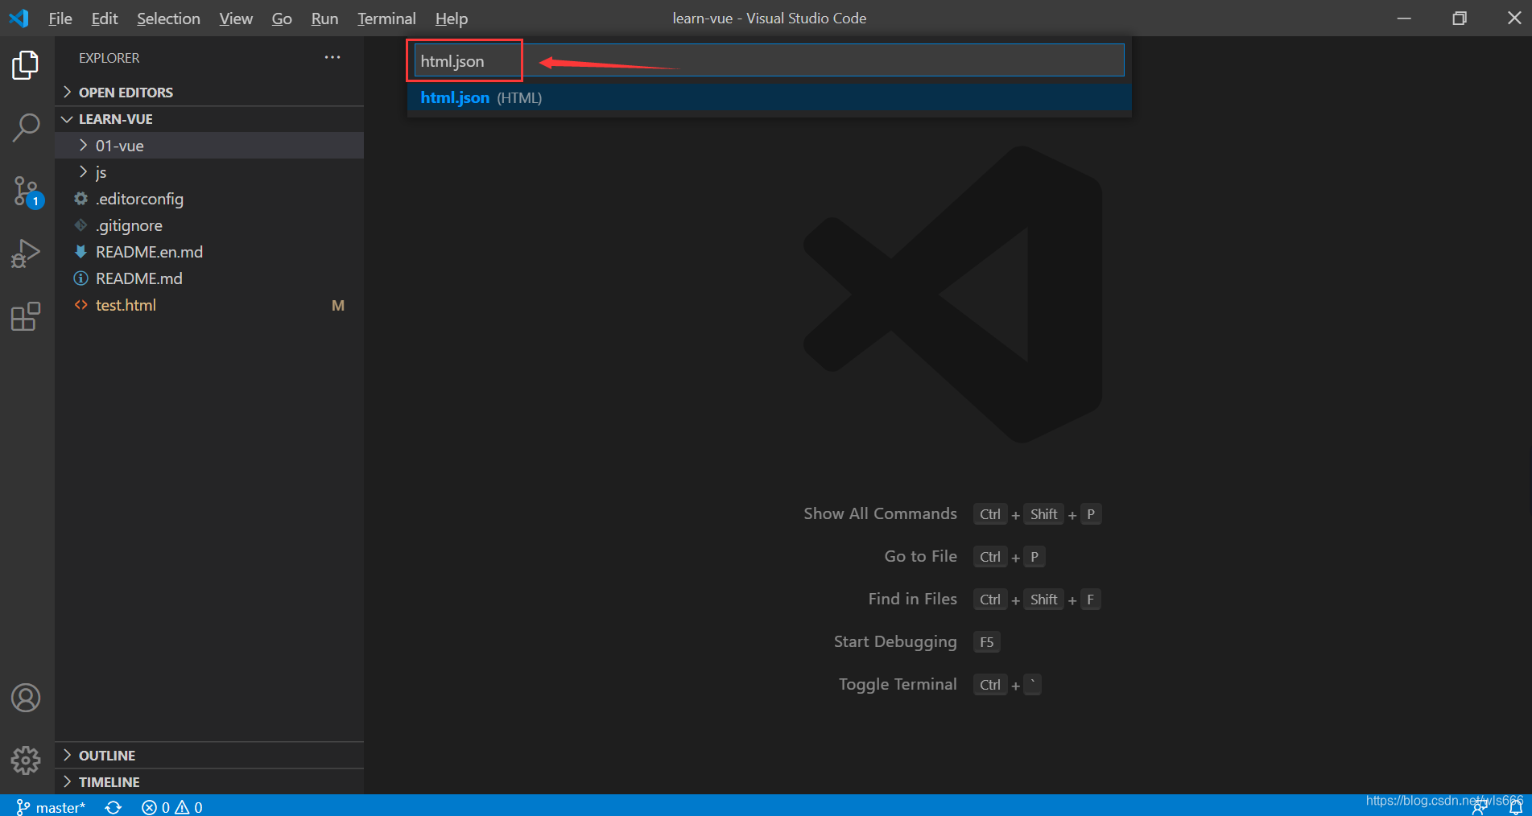The width and height of the screenshot is (1532, 816).
Task: Open the View menu
Action: pos(236,18)
